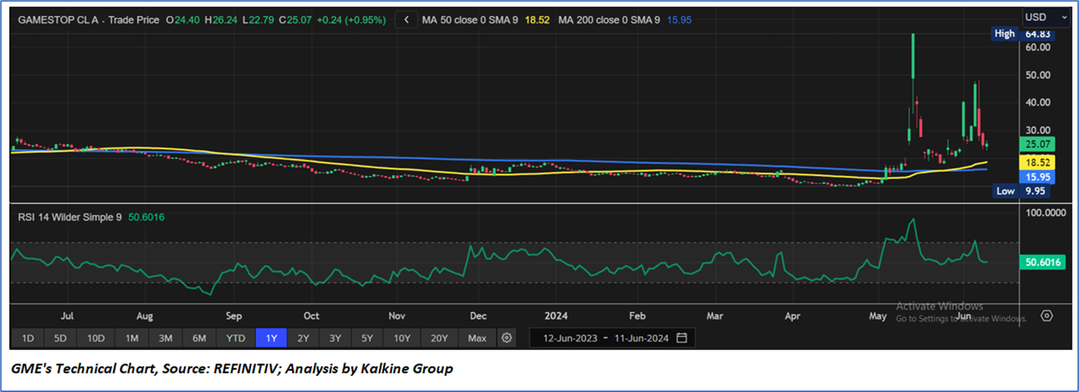1079x392 pixels.
Task: Click the calendar icon beside date range
Action: 682,338
